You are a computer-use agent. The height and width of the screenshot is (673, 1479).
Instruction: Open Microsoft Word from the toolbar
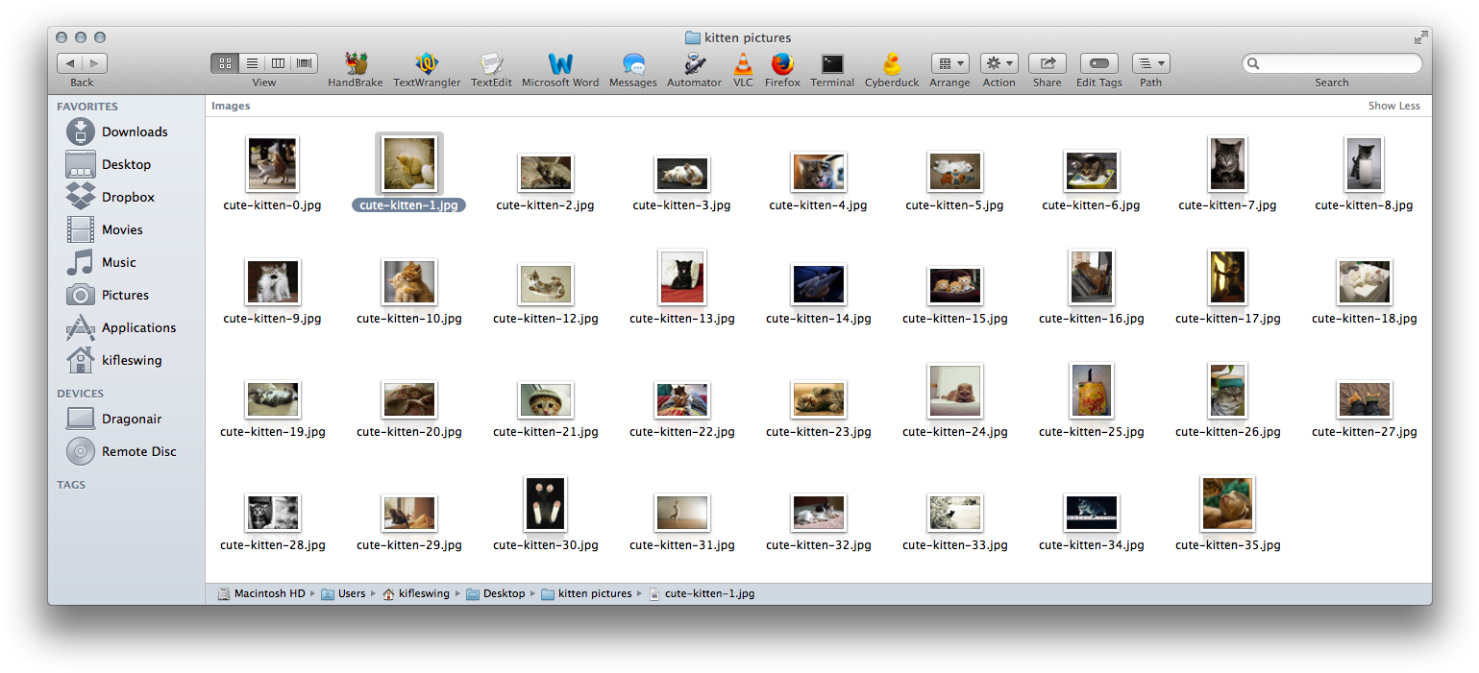(560, 64)
